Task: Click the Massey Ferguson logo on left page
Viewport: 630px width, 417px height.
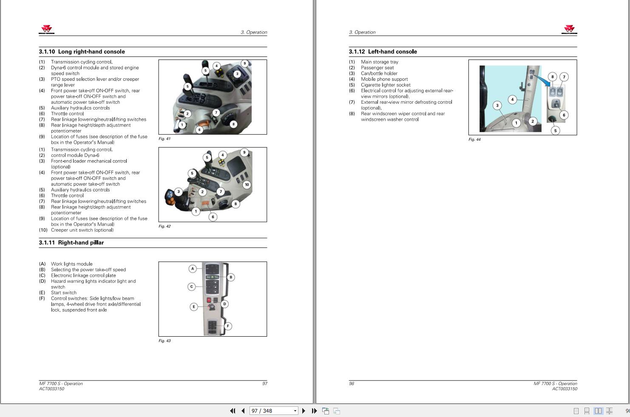Action: [x=47, y=29]
